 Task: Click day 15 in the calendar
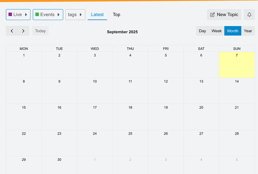coord(24,117)
